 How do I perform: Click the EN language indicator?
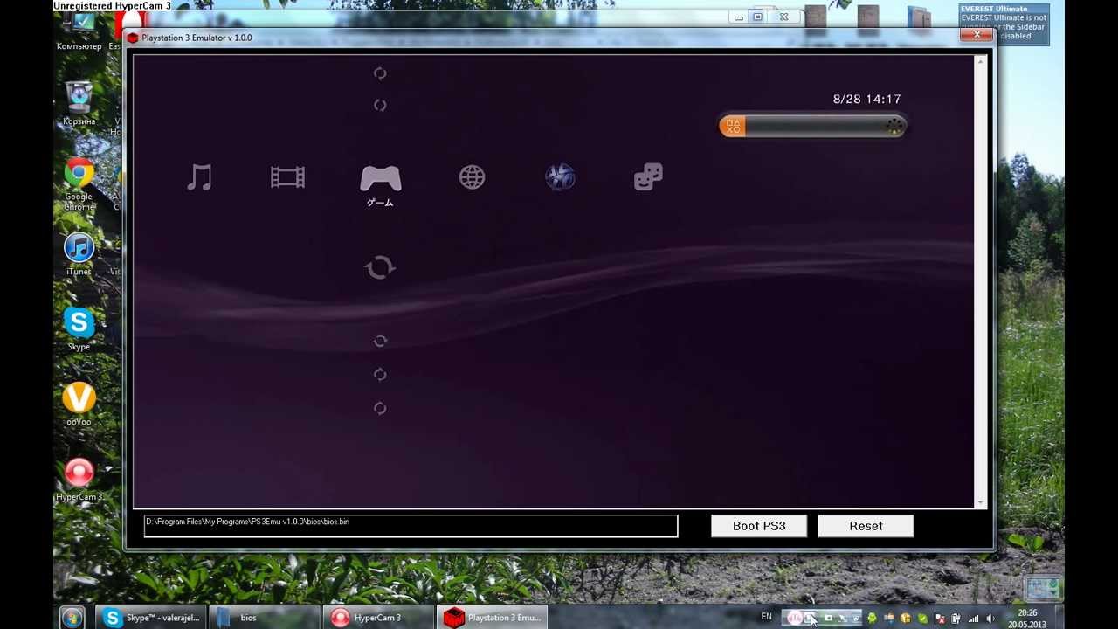766,617
